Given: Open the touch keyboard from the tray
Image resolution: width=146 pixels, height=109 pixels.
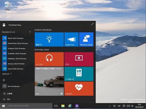Looking at the screenshot, I should coord(128,106).
